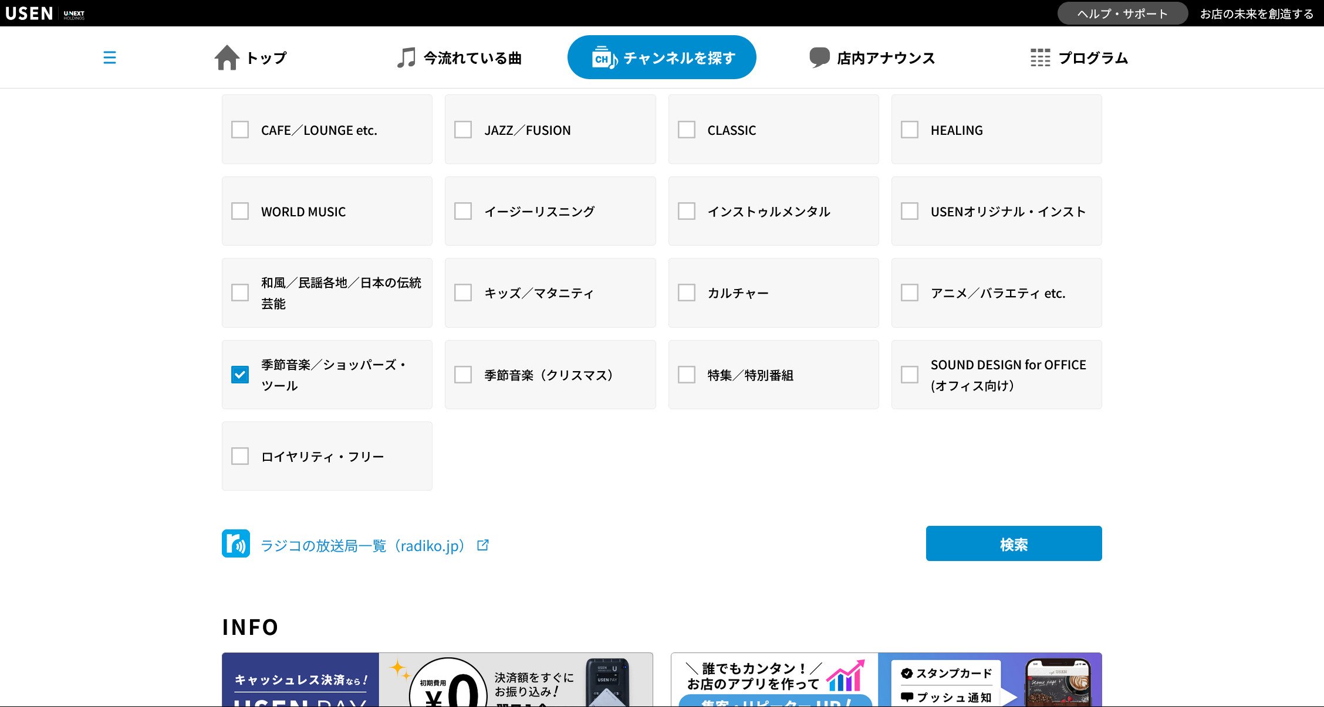Uncheck 季節音楽／ショッパーズ・ツール checkbox
This screenshot has width=1324, height=707.
tap(240, 375)
